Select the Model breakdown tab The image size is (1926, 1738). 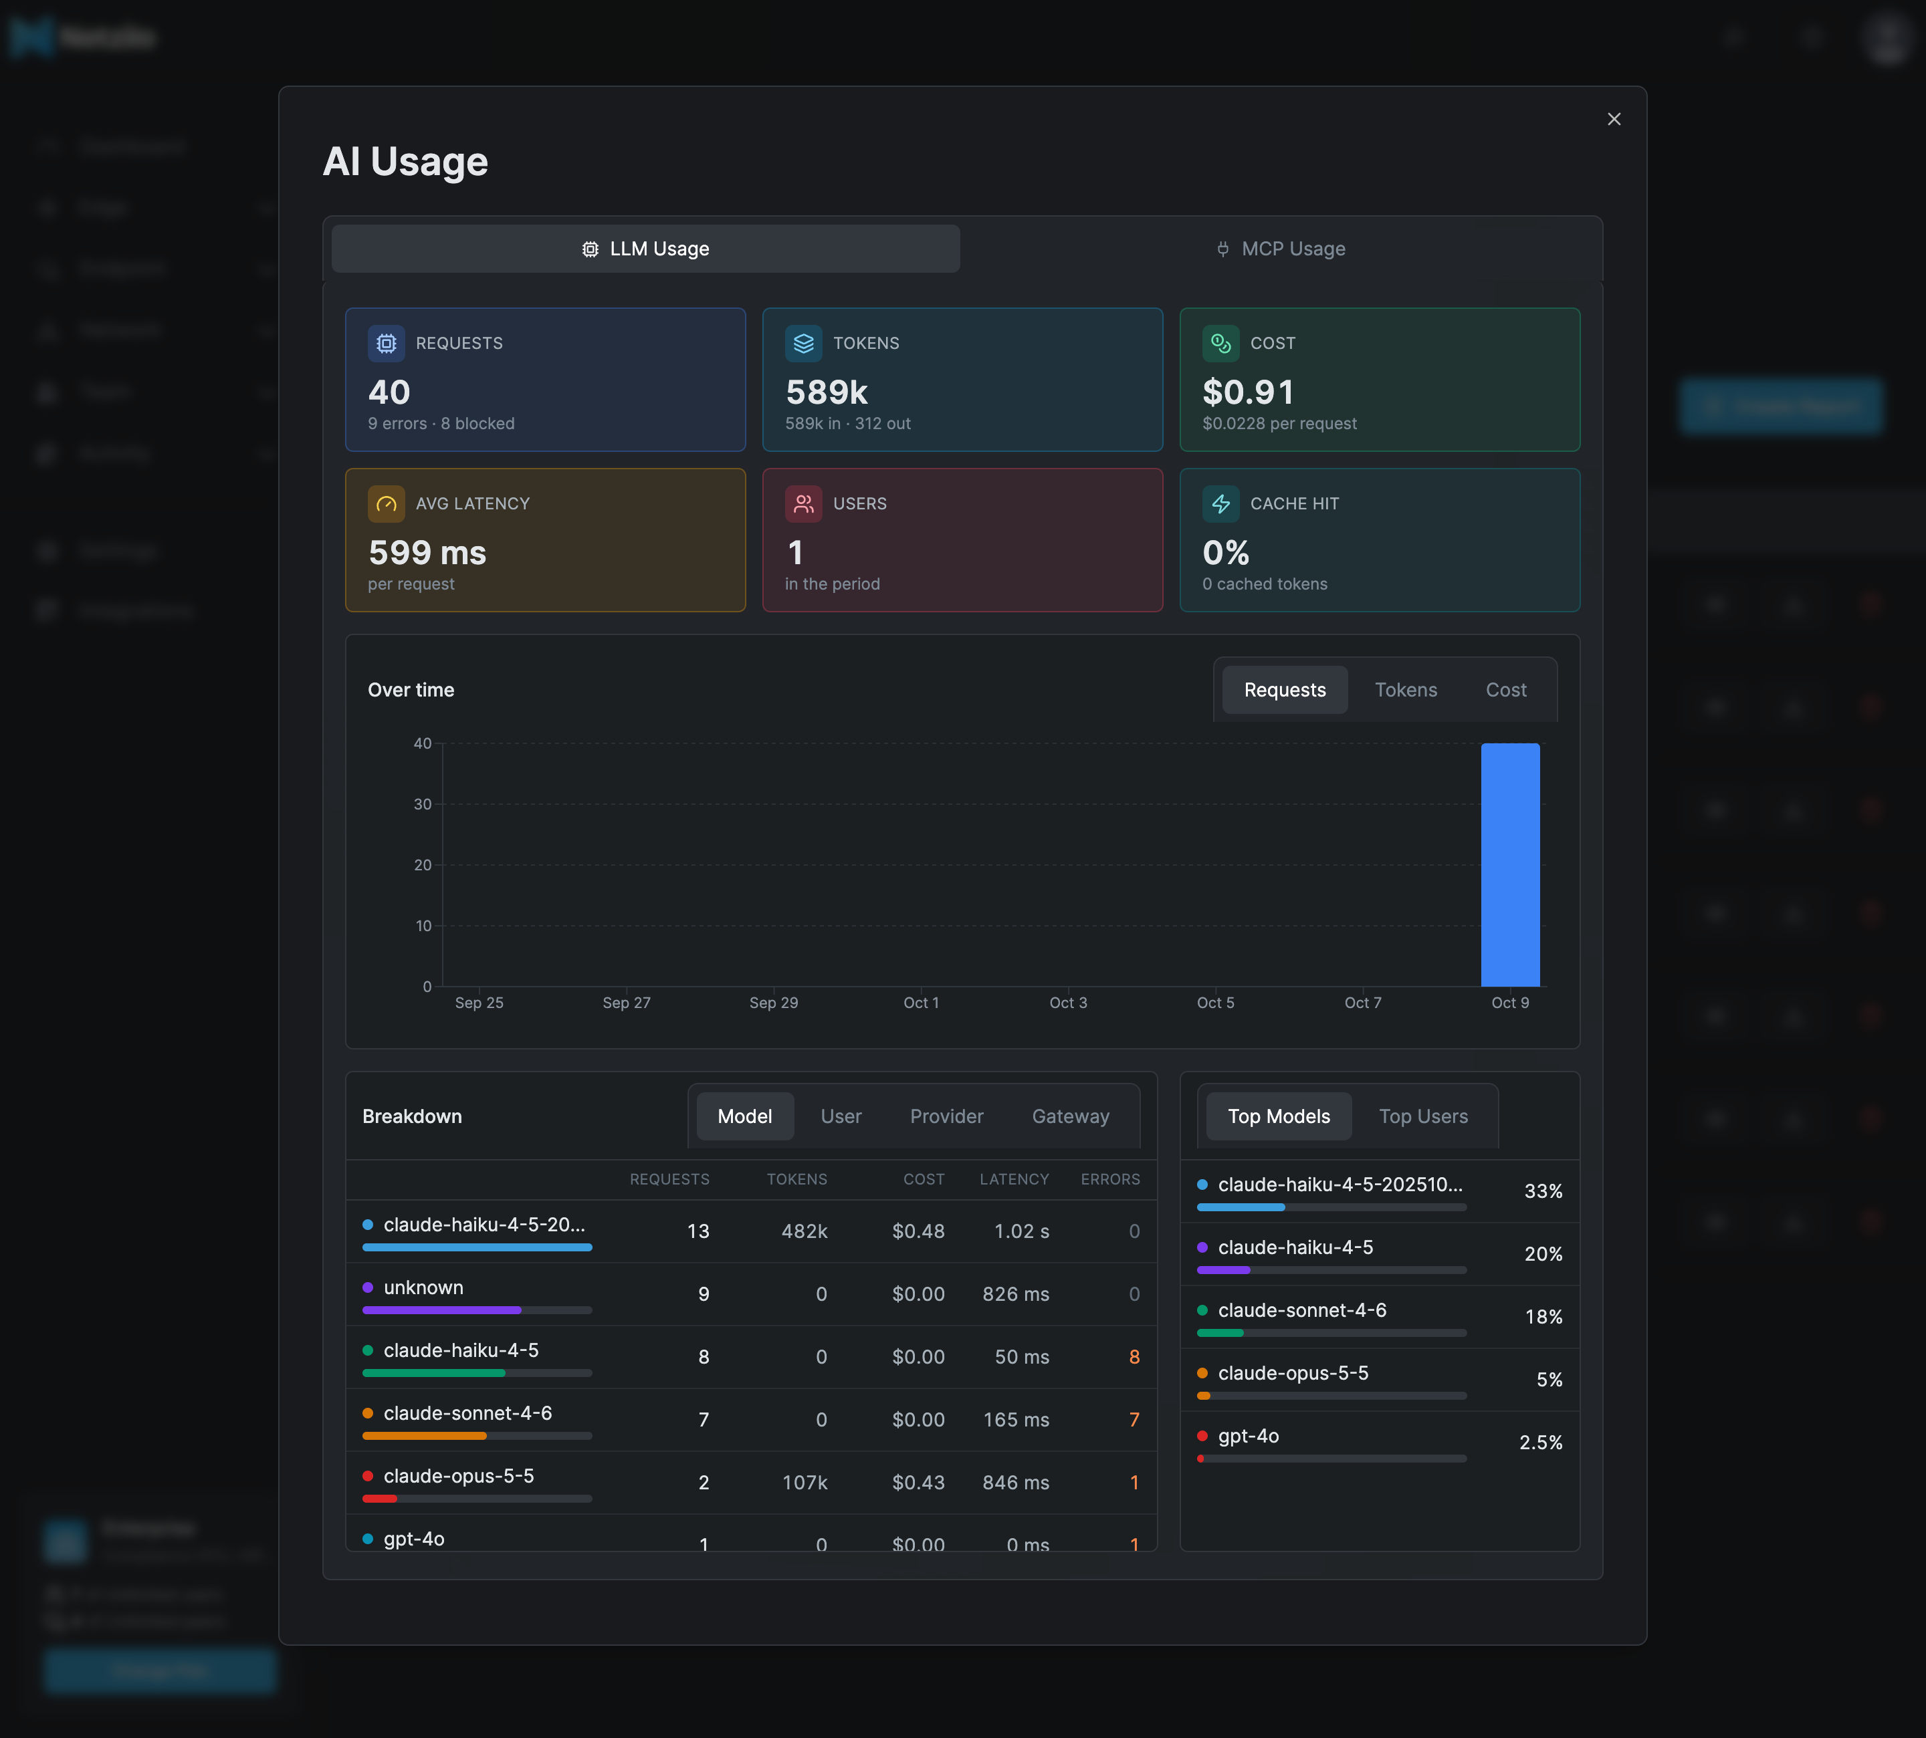point(744,1116)
